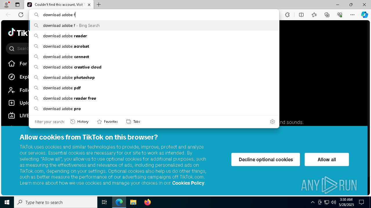Open Settings and more ellipsis menu
This screenshot has height=208, width=371.
point(352,15)
